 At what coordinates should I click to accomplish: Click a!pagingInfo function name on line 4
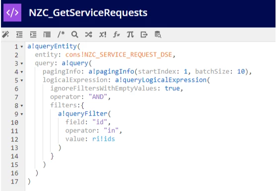point(111,71)
